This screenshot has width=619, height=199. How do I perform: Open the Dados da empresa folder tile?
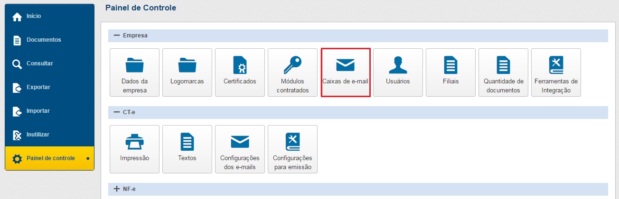click(134, 72)
